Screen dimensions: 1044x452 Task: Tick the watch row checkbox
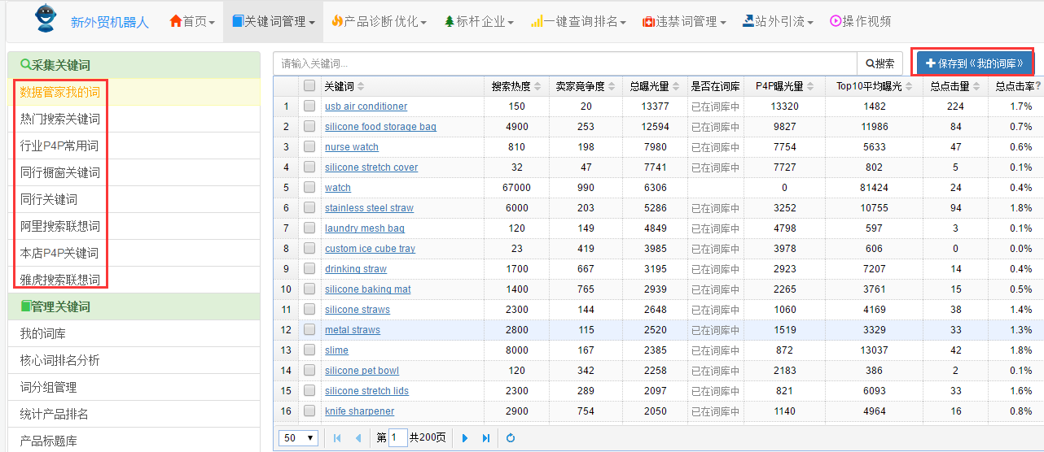pyautogui.click(x=309, y=188)
